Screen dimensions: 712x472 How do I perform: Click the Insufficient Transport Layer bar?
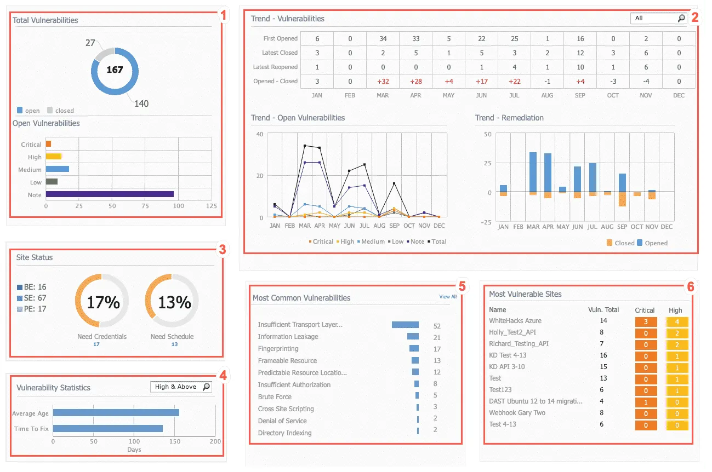coord(405,324)
